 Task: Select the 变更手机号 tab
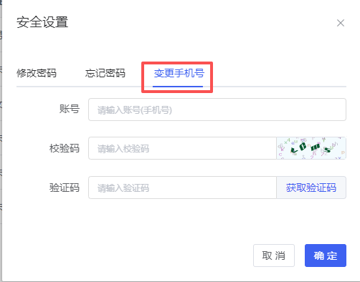(179, 73)
